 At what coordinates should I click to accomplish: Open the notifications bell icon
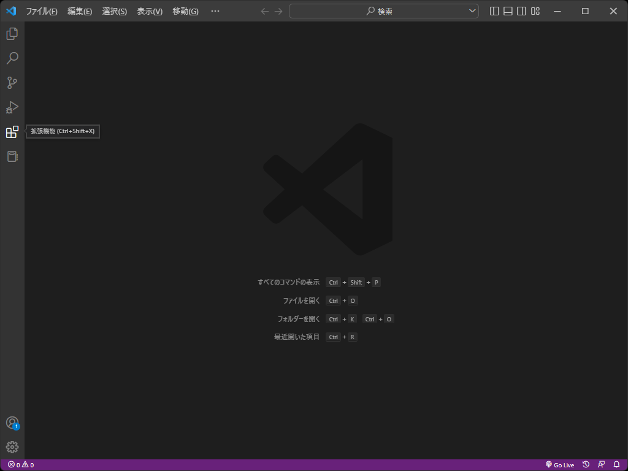pos(617,465)
